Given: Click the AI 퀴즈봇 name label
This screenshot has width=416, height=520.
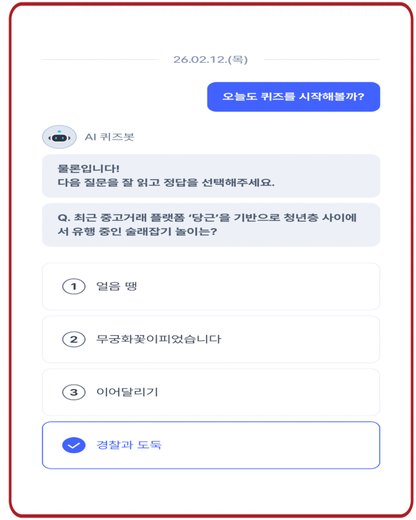Looking at the screenshot, I should click(x=109, y=137).
